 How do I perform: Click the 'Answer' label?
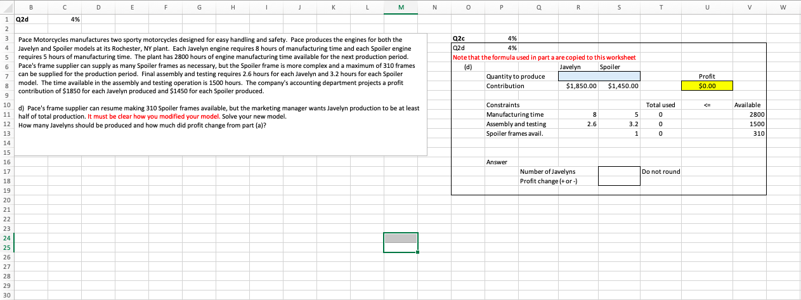point(497,162)
